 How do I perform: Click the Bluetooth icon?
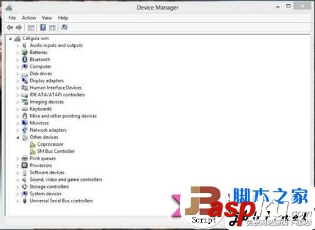coord(25,60)
